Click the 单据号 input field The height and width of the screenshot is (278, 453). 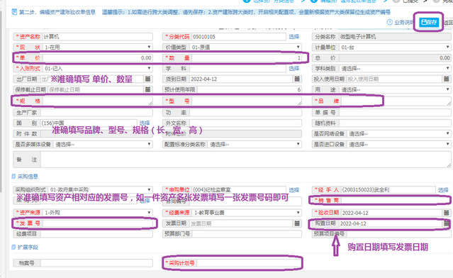tap(395, 113)
